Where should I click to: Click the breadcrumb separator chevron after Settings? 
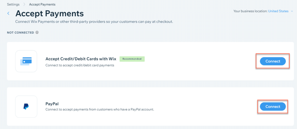24,5
